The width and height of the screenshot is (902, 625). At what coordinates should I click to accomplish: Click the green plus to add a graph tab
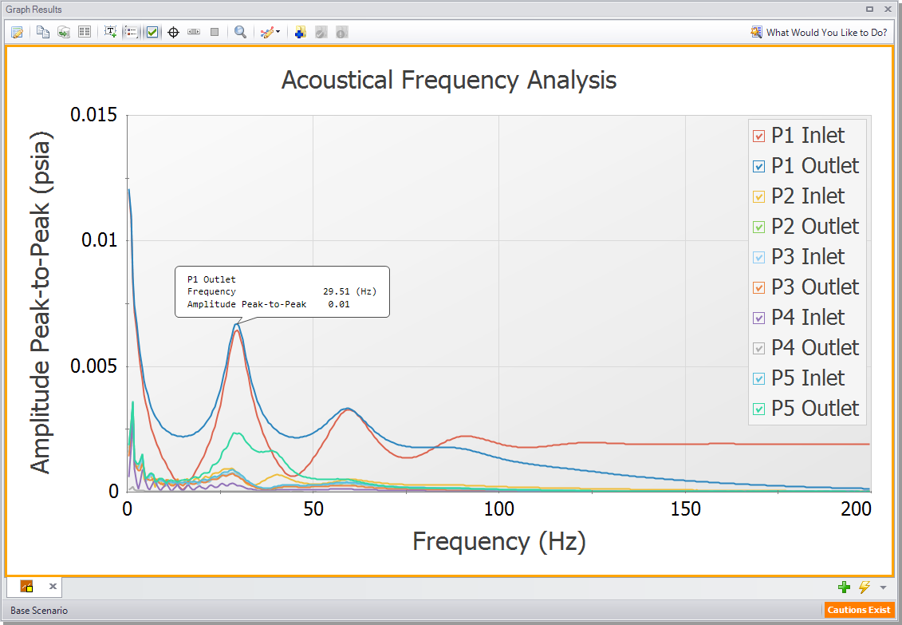[845, 587]
